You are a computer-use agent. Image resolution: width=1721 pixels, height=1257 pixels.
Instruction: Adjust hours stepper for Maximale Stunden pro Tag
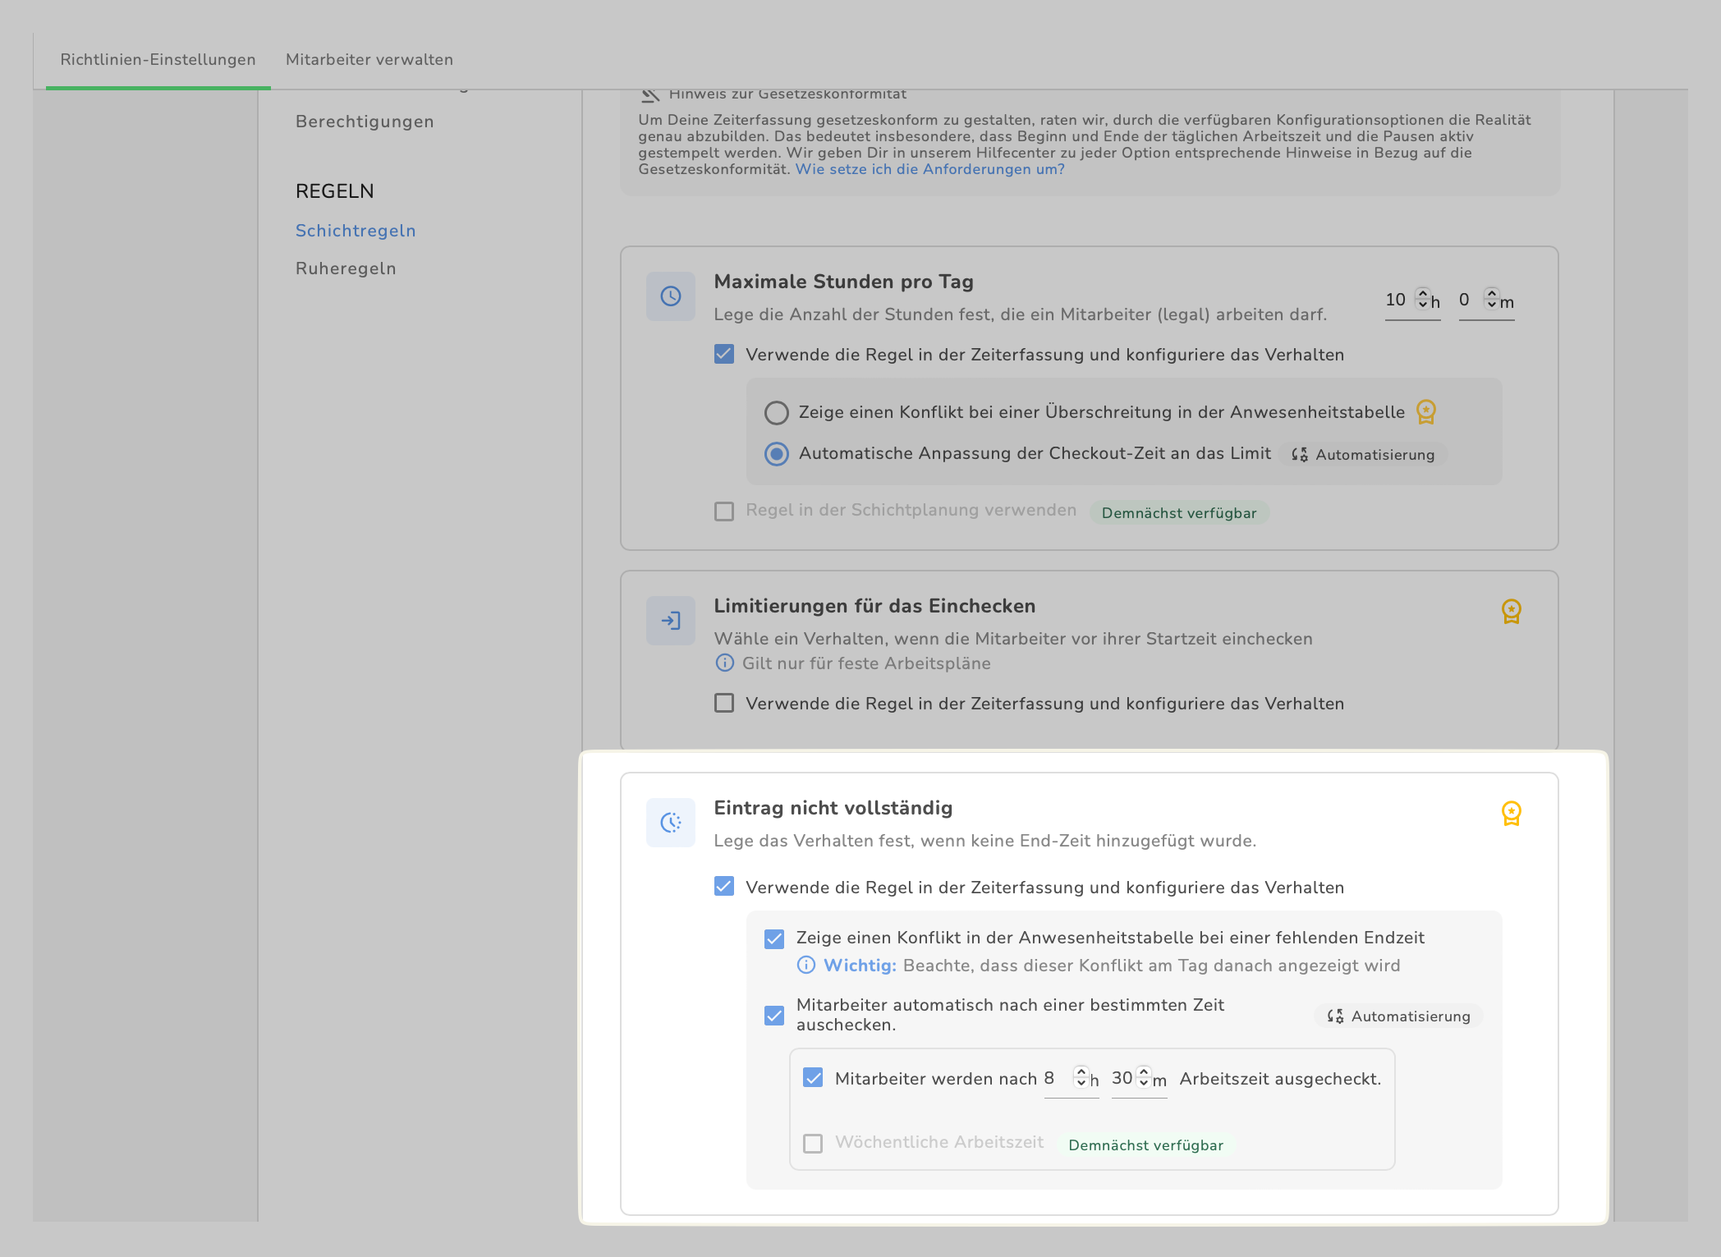(x=1422, y=299)
